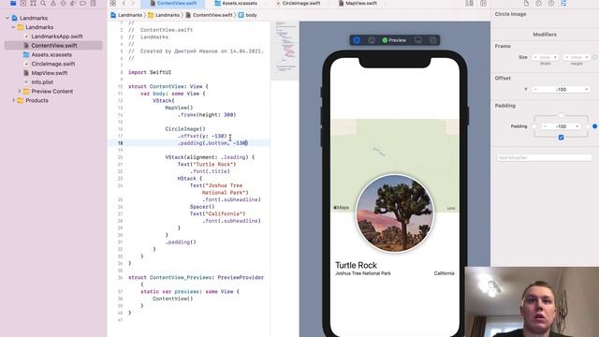Decrement the Offset Y value

[535, 90]
